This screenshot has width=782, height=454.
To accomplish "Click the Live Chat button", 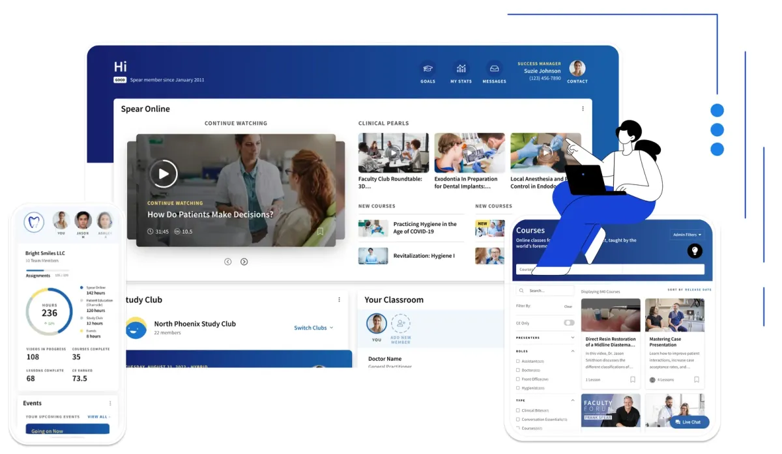I will click(x=689, y=422).
